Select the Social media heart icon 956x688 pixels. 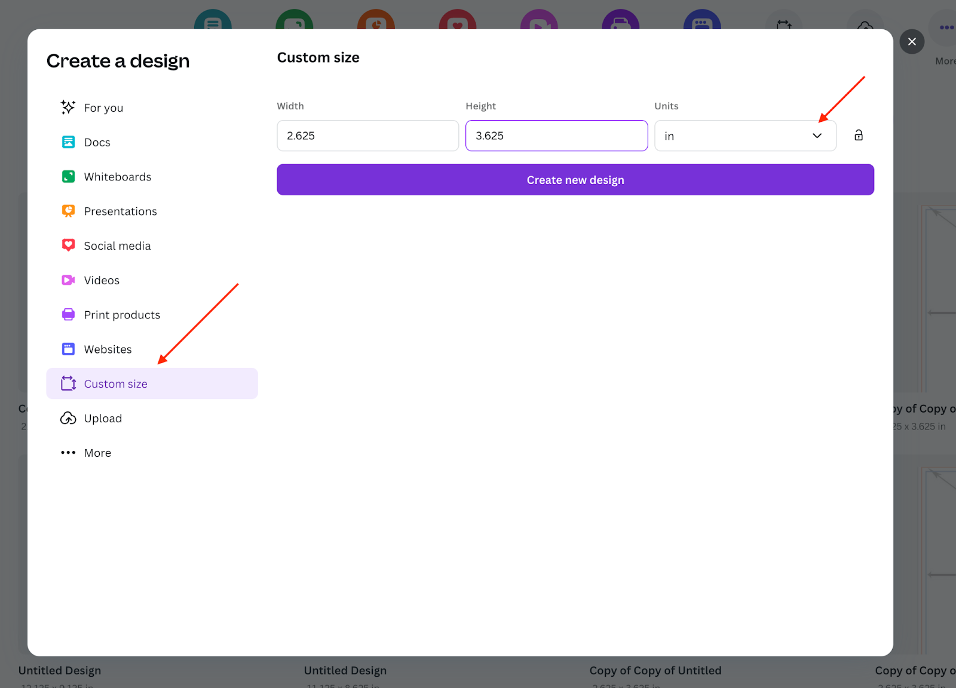68,245
